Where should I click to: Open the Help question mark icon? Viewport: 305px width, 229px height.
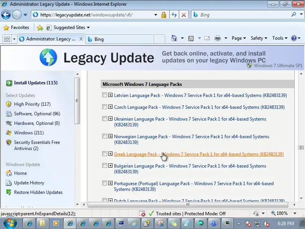pyautogui.click(x=294, y=38)
